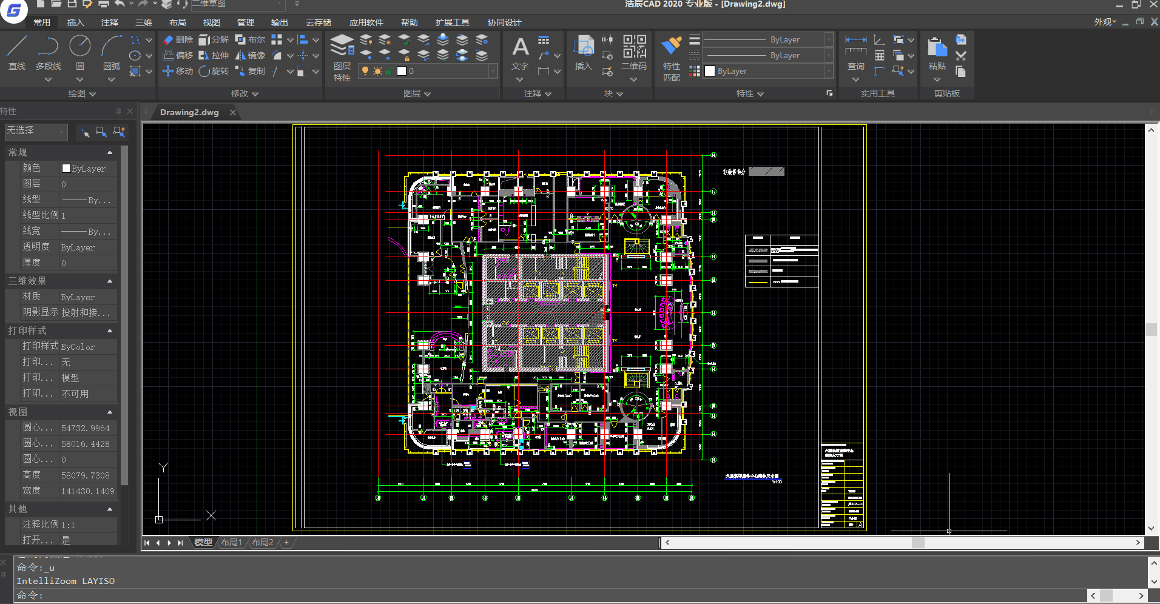Open the 视图 ribbon tab

tap(212, 22)
